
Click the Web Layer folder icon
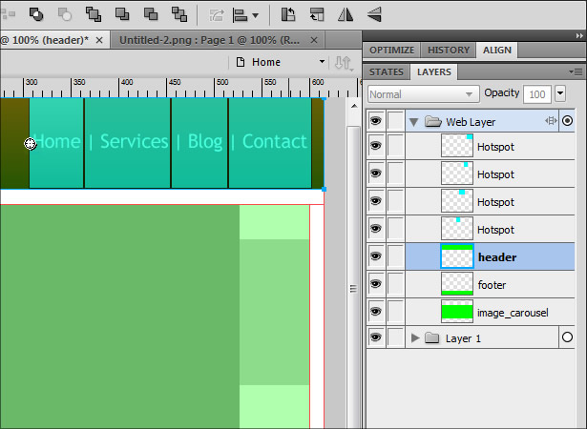tap(433, 122)
